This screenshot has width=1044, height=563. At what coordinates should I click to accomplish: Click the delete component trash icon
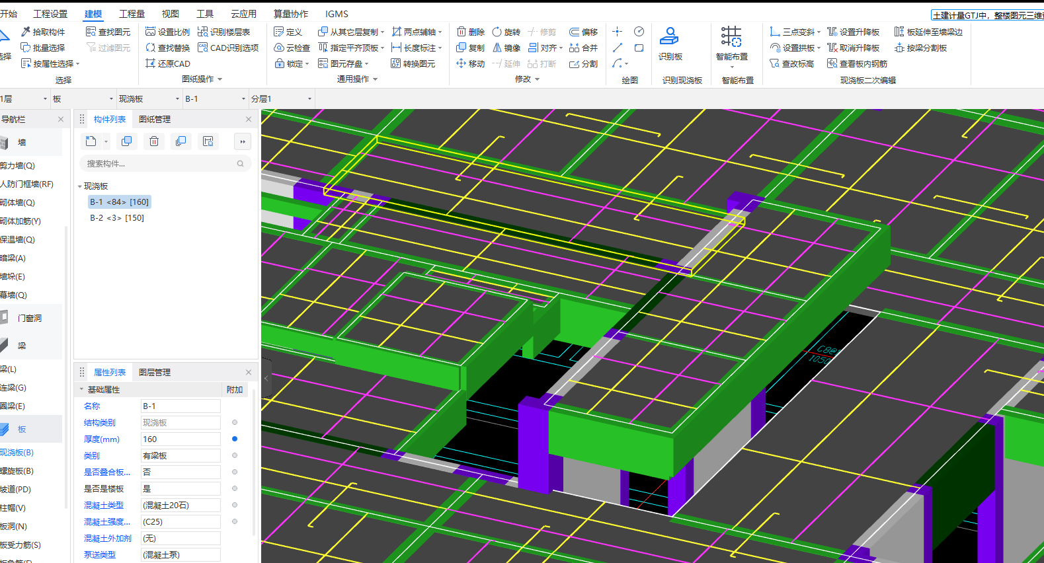point(154,141)
